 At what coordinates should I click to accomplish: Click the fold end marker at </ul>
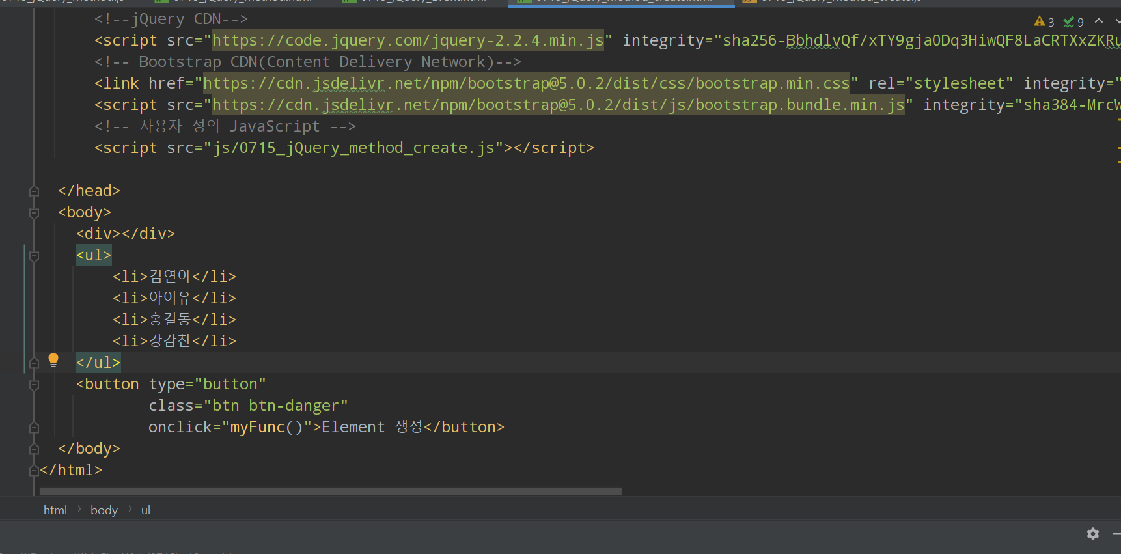coord(35,363)
